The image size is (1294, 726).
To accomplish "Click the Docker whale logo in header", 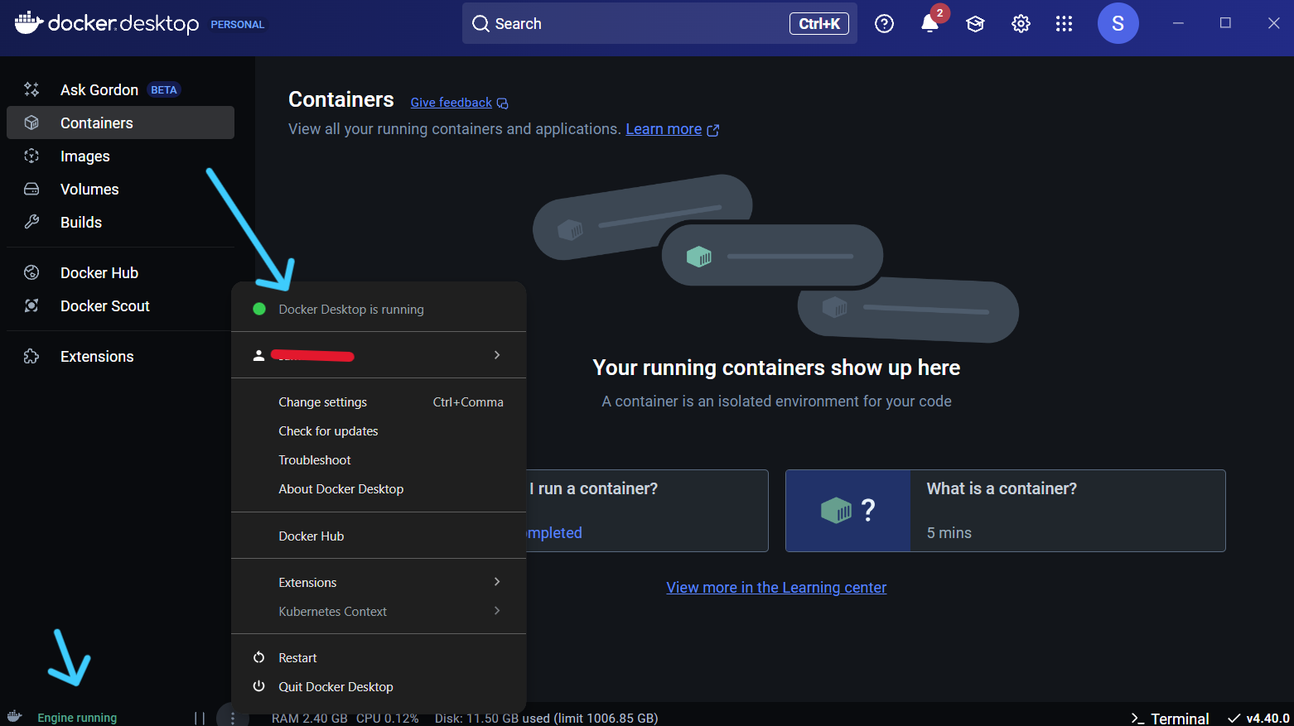I will point(29,22).
